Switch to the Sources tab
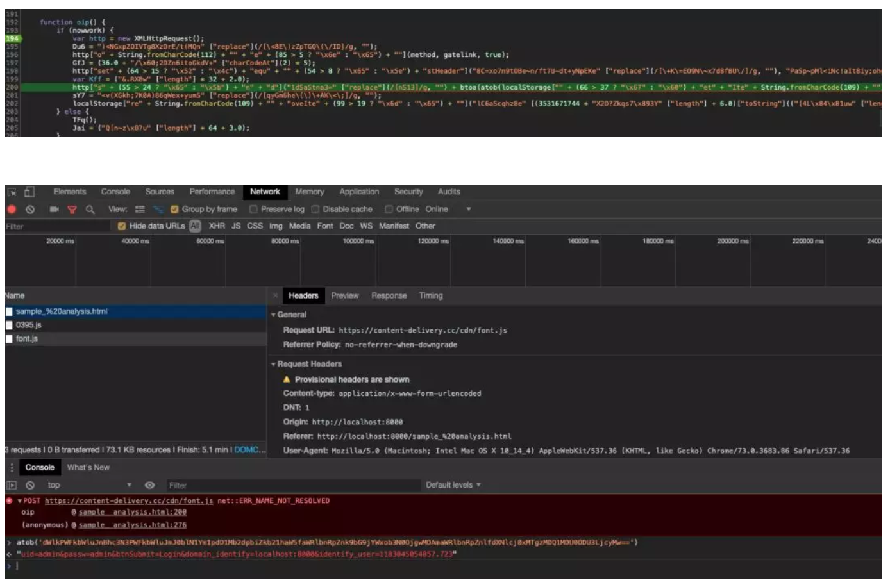 160,192
